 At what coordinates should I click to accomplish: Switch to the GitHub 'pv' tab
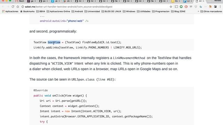click(x=43, y=1)
